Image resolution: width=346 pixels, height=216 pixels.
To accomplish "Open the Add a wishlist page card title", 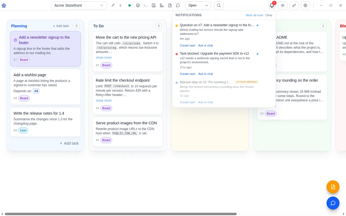I will point(30,75).
